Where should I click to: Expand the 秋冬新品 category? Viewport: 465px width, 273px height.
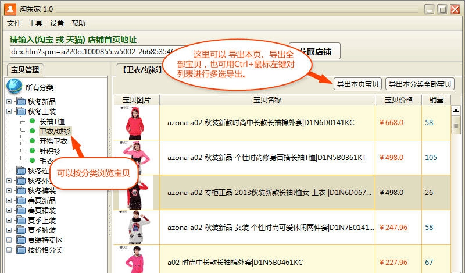(x=9, y=102)
